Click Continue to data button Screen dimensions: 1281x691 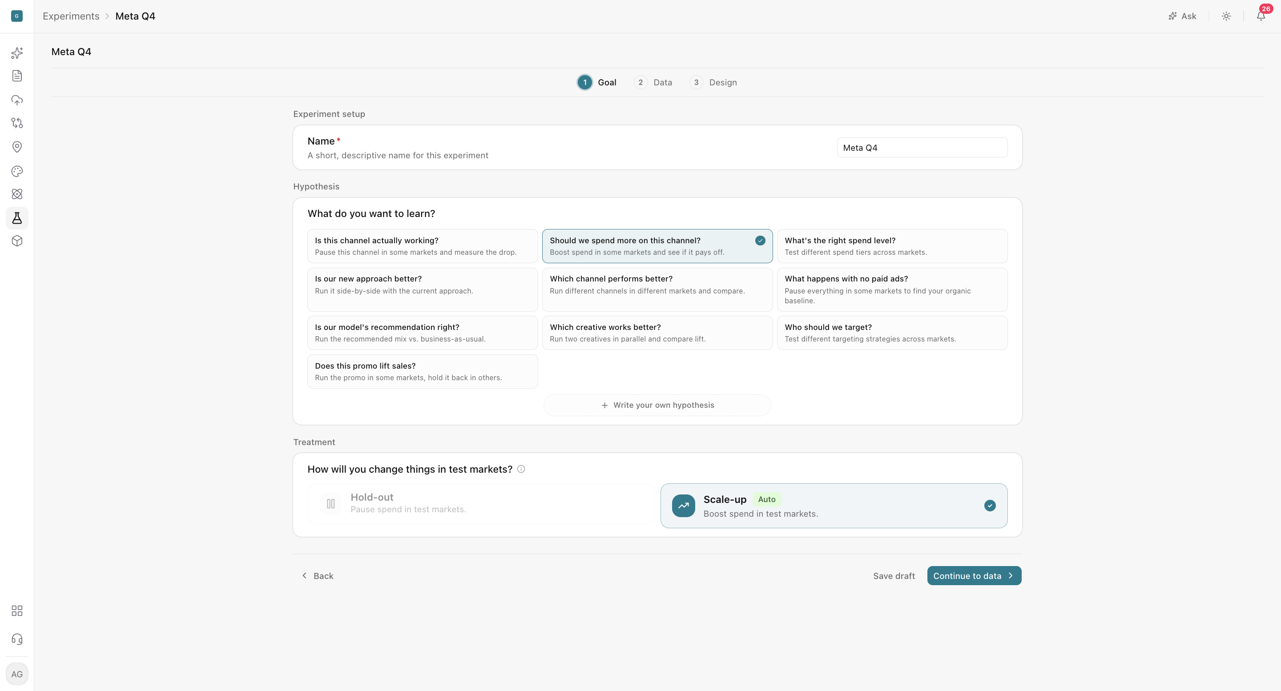[974, 576]
